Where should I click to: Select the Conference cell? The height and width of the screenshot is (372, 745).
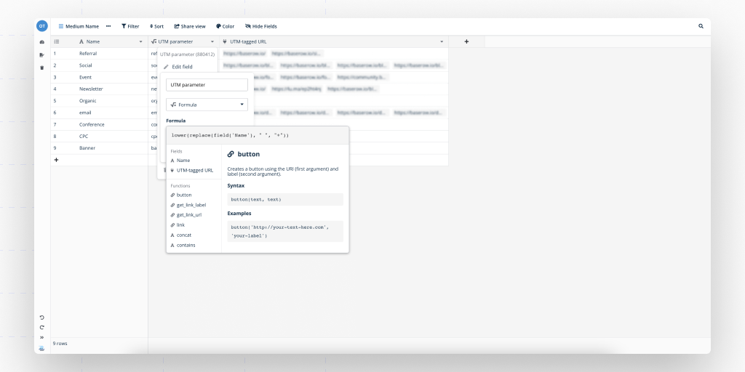click(x=111, y=124)
